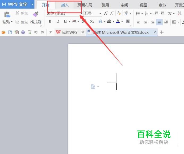Toggle strikethrough AB formatting

74,21
